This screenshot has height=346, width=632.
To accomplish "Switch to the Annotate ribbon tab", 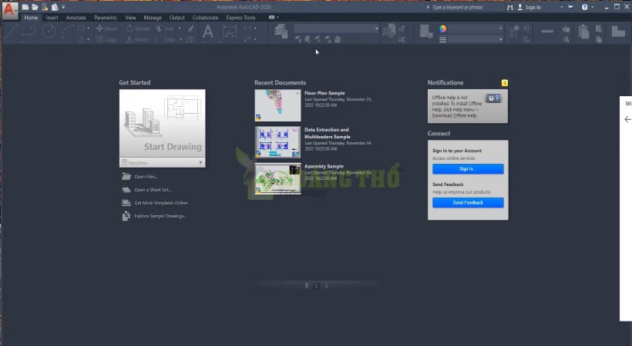I will pyautogui.click(x=76, y=17).
